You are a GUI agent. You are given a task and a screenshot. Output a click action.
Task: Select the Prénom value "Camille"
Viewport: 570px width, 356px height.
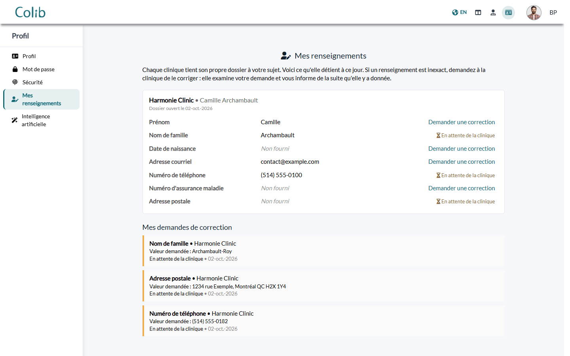(x=270, y=122)
